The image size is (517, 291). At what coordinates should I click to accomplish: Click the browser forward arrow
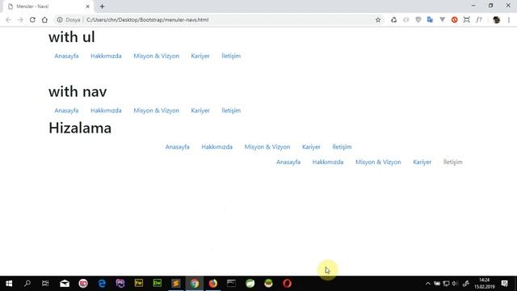click(x=20, y=19)
